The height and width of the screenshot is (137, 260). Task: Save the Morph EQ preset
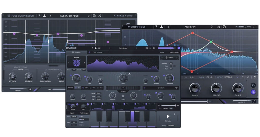click(x=224, y=27)
